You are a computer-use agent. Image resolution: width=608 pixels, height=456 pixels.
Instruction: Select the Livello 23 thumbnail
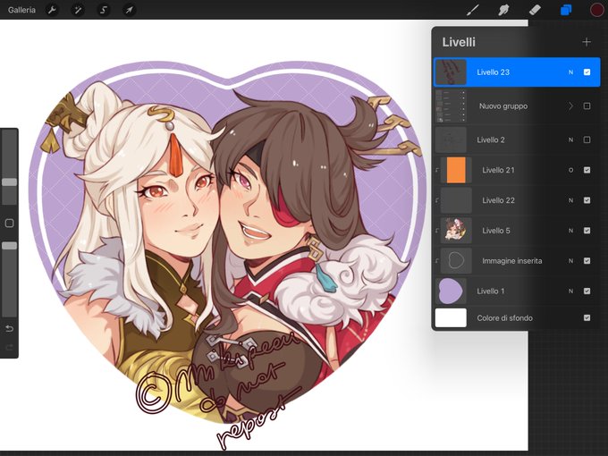click(451, 72)
